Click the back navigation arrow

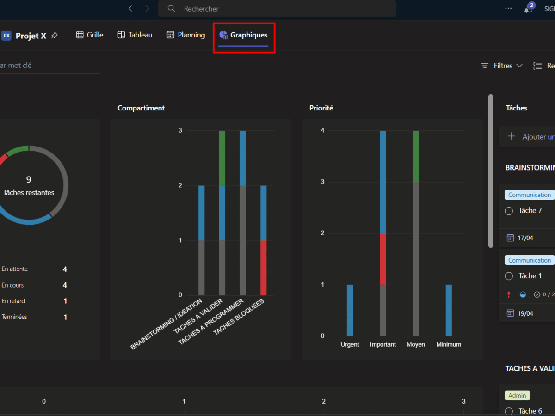[130, 8]
